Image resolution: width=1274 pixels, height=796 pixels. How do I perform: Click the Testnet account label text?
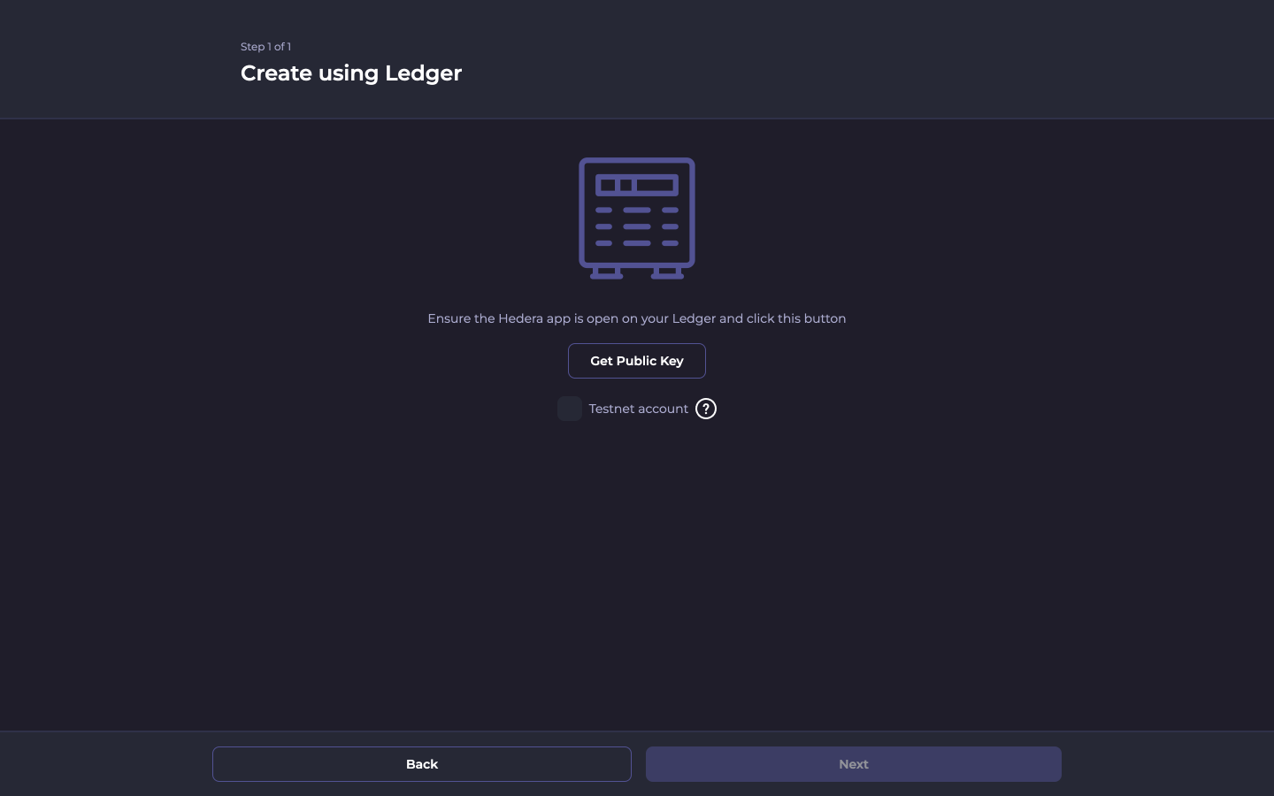[639, 409]
